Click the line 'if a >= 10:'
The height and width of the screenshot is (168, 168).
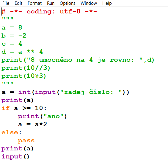click(24, 108)
